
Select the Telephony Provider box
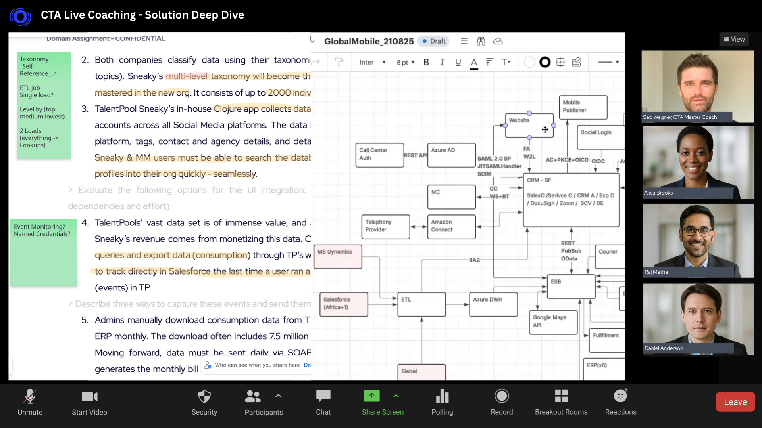(x=385, y=227)
